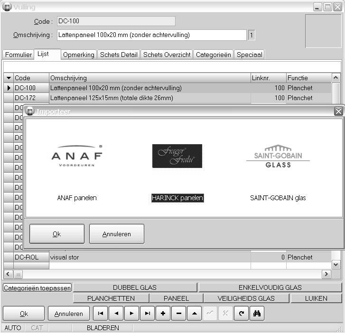Click Lattenpaneel 125x15mm description cell
Image resolution: width=345 pixels, height=333 pixels.
pyautogui.click(x=150, y=98)
